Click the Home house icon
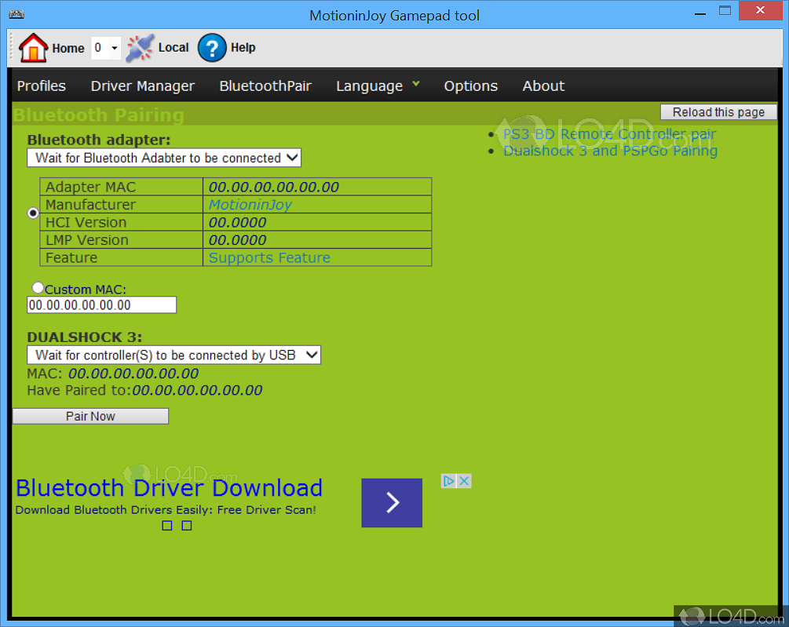 click(x=34, y=48)
